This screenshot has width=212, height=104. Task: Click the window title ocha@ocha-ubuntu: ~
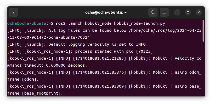[x=106, y=13]
